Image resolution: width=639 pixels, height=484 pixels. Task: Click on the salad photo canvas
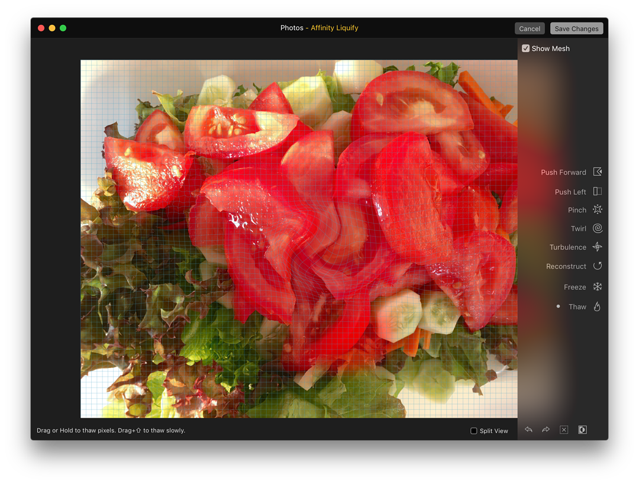tap(299, 238)
